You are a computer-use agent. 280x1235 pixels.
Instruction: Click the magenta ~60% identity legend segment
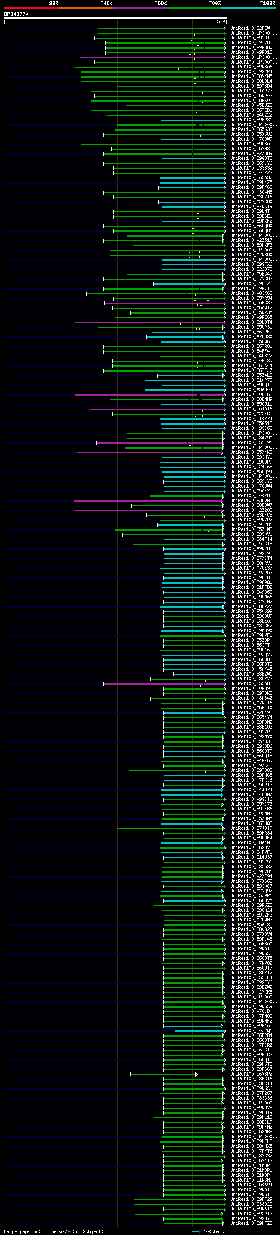pyautogui.click(x=140, y=8)
